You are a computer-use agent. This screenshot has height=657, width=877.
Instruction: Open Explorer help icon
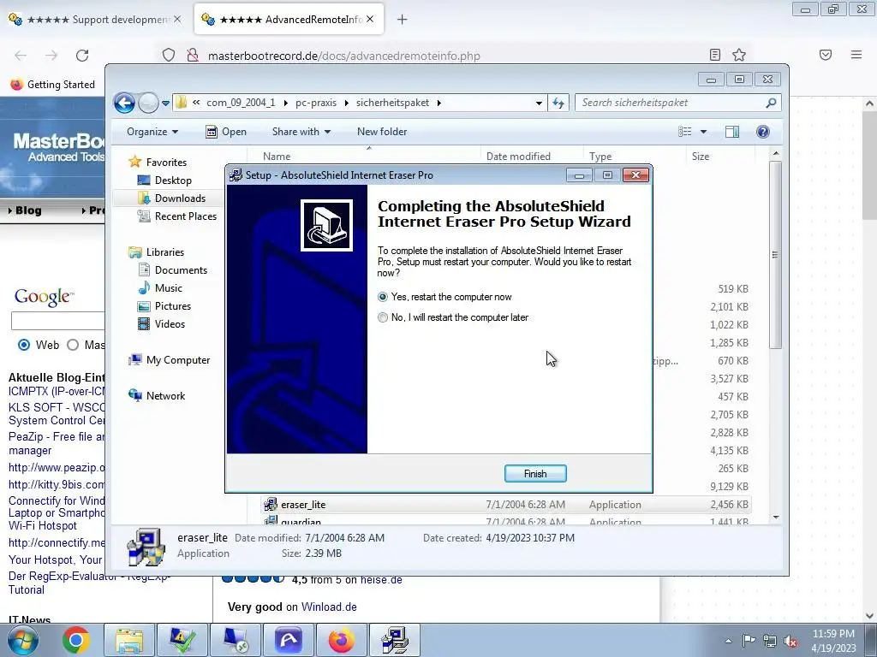(763, 132)
